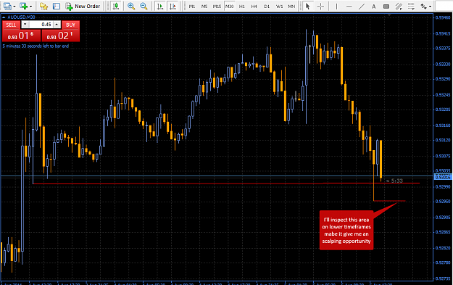
Task: Select the vertical line drawing tool
Action: pyautogui.click(x=336, y=6)
